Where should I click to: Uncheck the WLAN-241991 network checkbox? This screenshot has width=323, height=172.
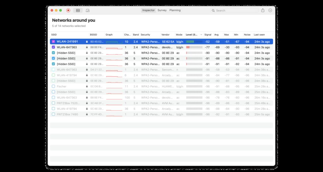[x=53, y=42]
